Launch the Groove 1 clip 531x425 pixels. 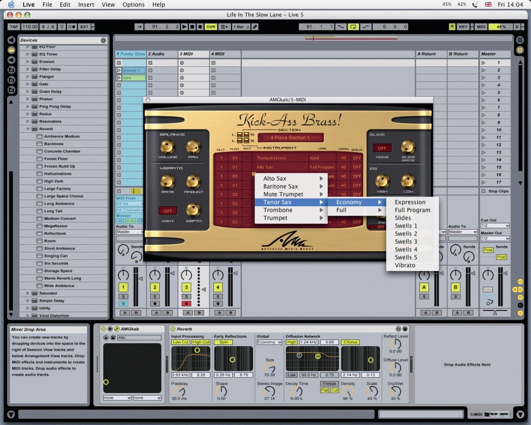[119, 70]
